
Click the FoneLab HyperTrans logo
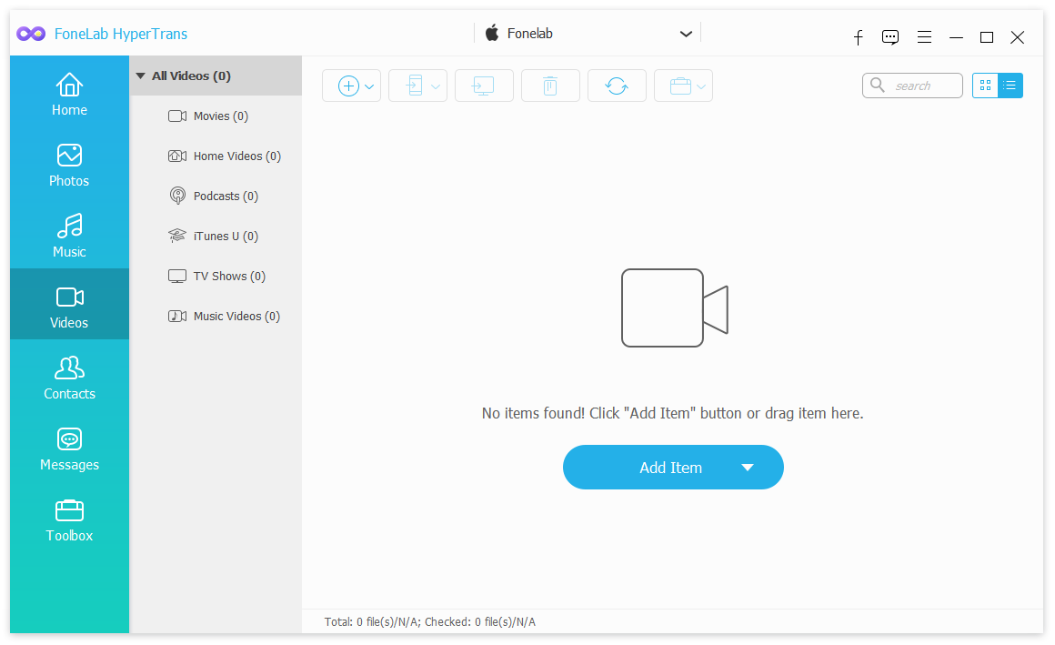pyautogui.click(x=31, y=34)
